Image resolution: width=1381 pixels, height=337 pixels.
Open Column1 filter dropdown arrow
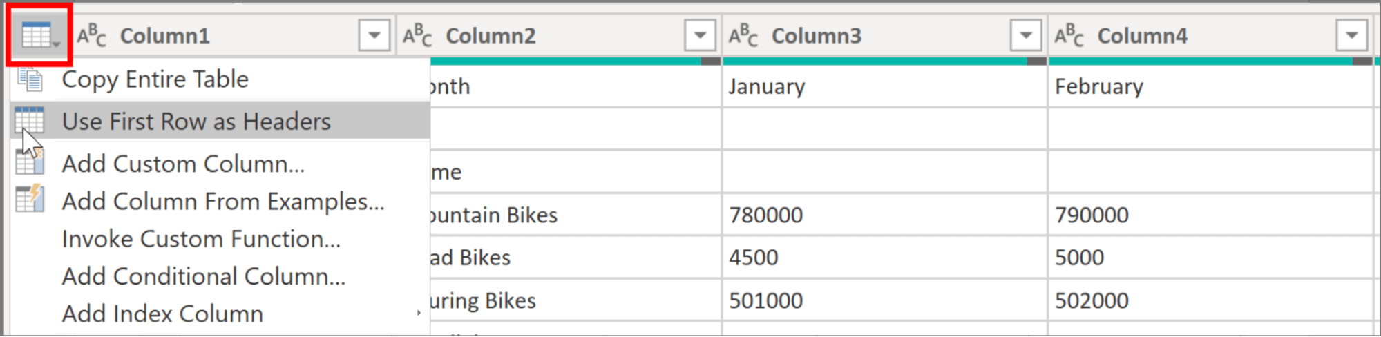coord(374,35)
